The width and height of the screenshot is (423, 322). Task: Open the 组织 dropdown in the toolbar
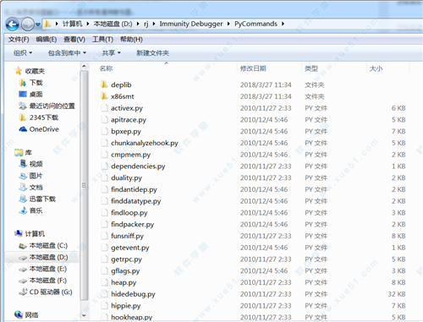23,53
